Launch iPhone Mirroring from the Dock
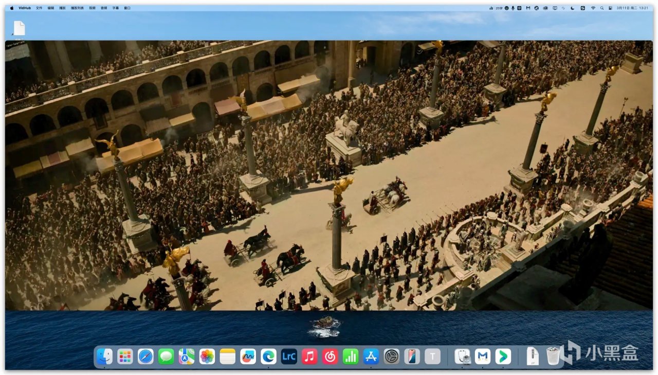This screenshot has height=375, width=658. 412,356
